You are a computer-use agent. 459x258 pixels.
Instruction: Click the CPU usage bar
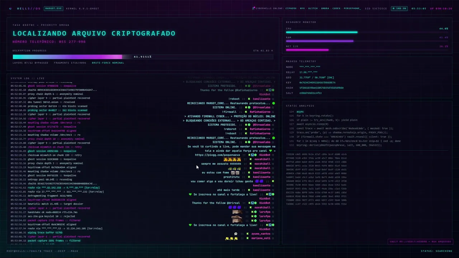pos(367,32)
